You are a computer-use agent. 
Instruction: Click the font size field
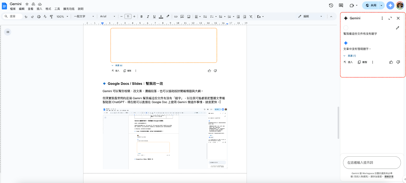pos(128,16)
